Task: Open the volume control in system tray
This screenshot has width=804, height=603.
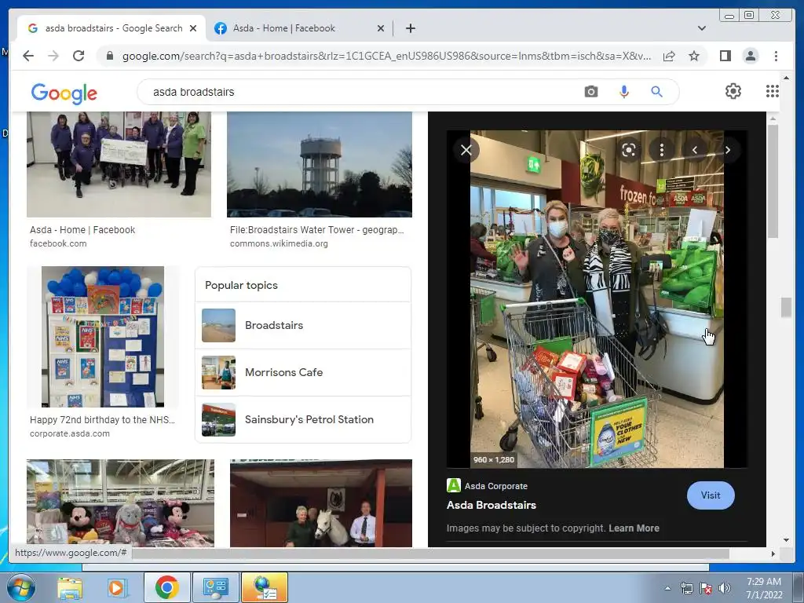Action: (x=724, y=588)
